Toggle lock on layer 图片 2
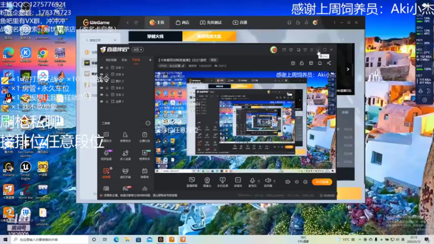The height and width of the screenshot is (244, 434). [x=107, y=81]
